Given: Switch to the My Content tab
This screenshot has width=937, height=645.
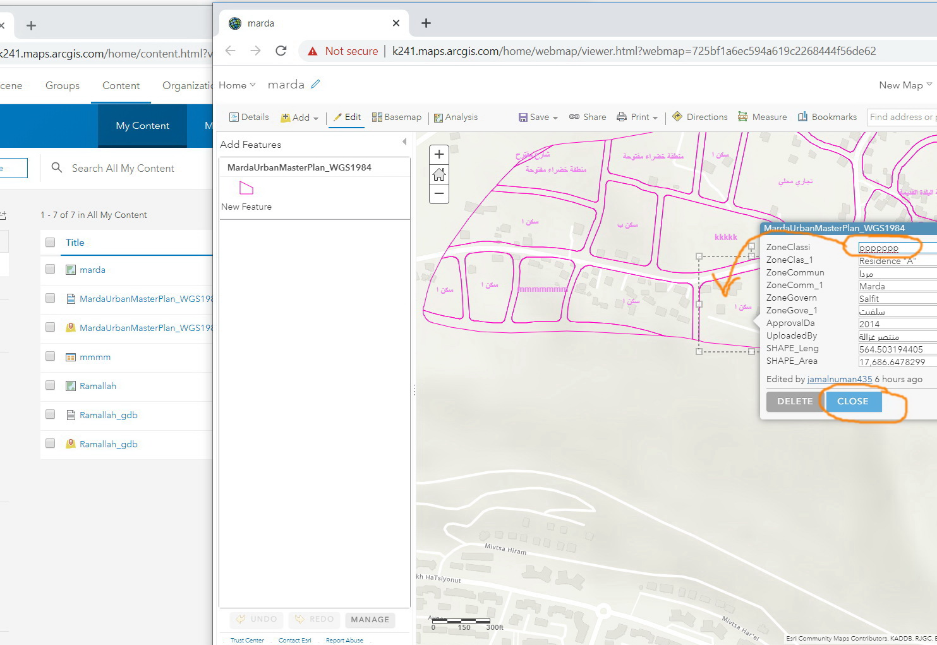Looking at the screenshot, I should [x=142, y=126].
